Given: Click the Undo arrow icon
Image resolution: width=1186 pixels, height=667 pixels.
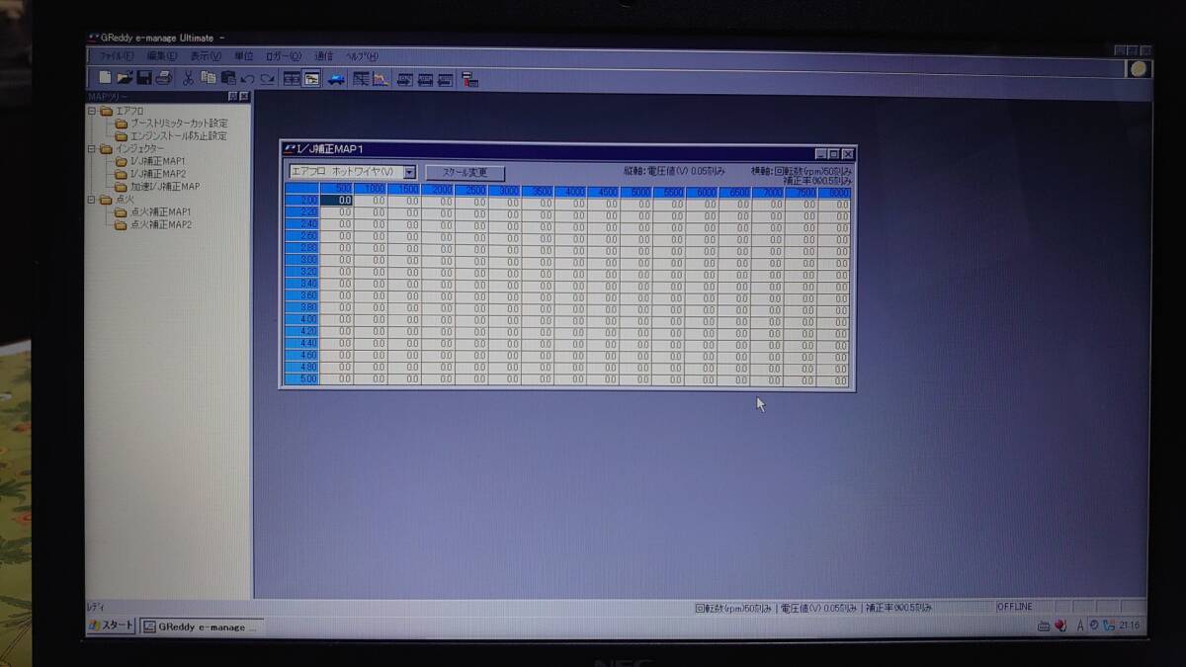Looking at the screenshot, I should click(247, 79).
